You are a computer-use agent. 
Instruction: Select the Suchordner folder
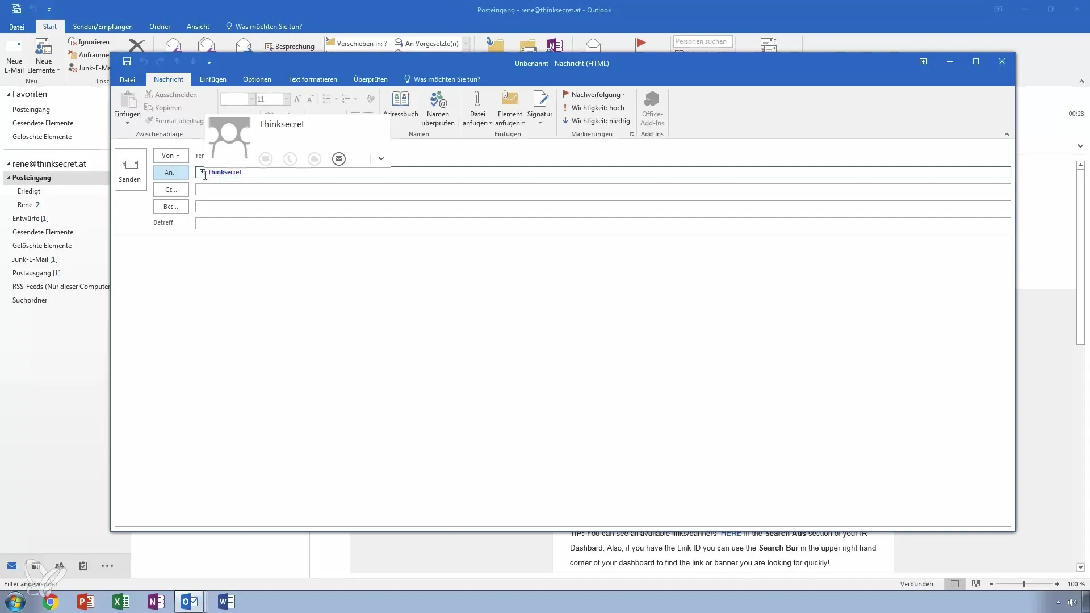click(30, 300)
